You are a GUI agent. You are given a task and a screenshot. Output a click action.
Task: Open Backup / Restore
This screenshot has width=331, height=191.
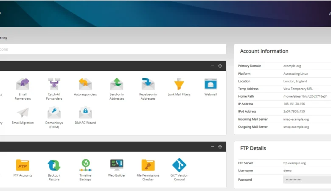54,165
